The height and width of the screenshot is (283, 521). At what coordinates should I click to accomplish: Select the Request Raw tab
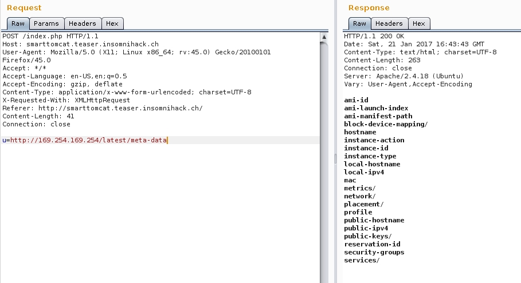[18, 23]
